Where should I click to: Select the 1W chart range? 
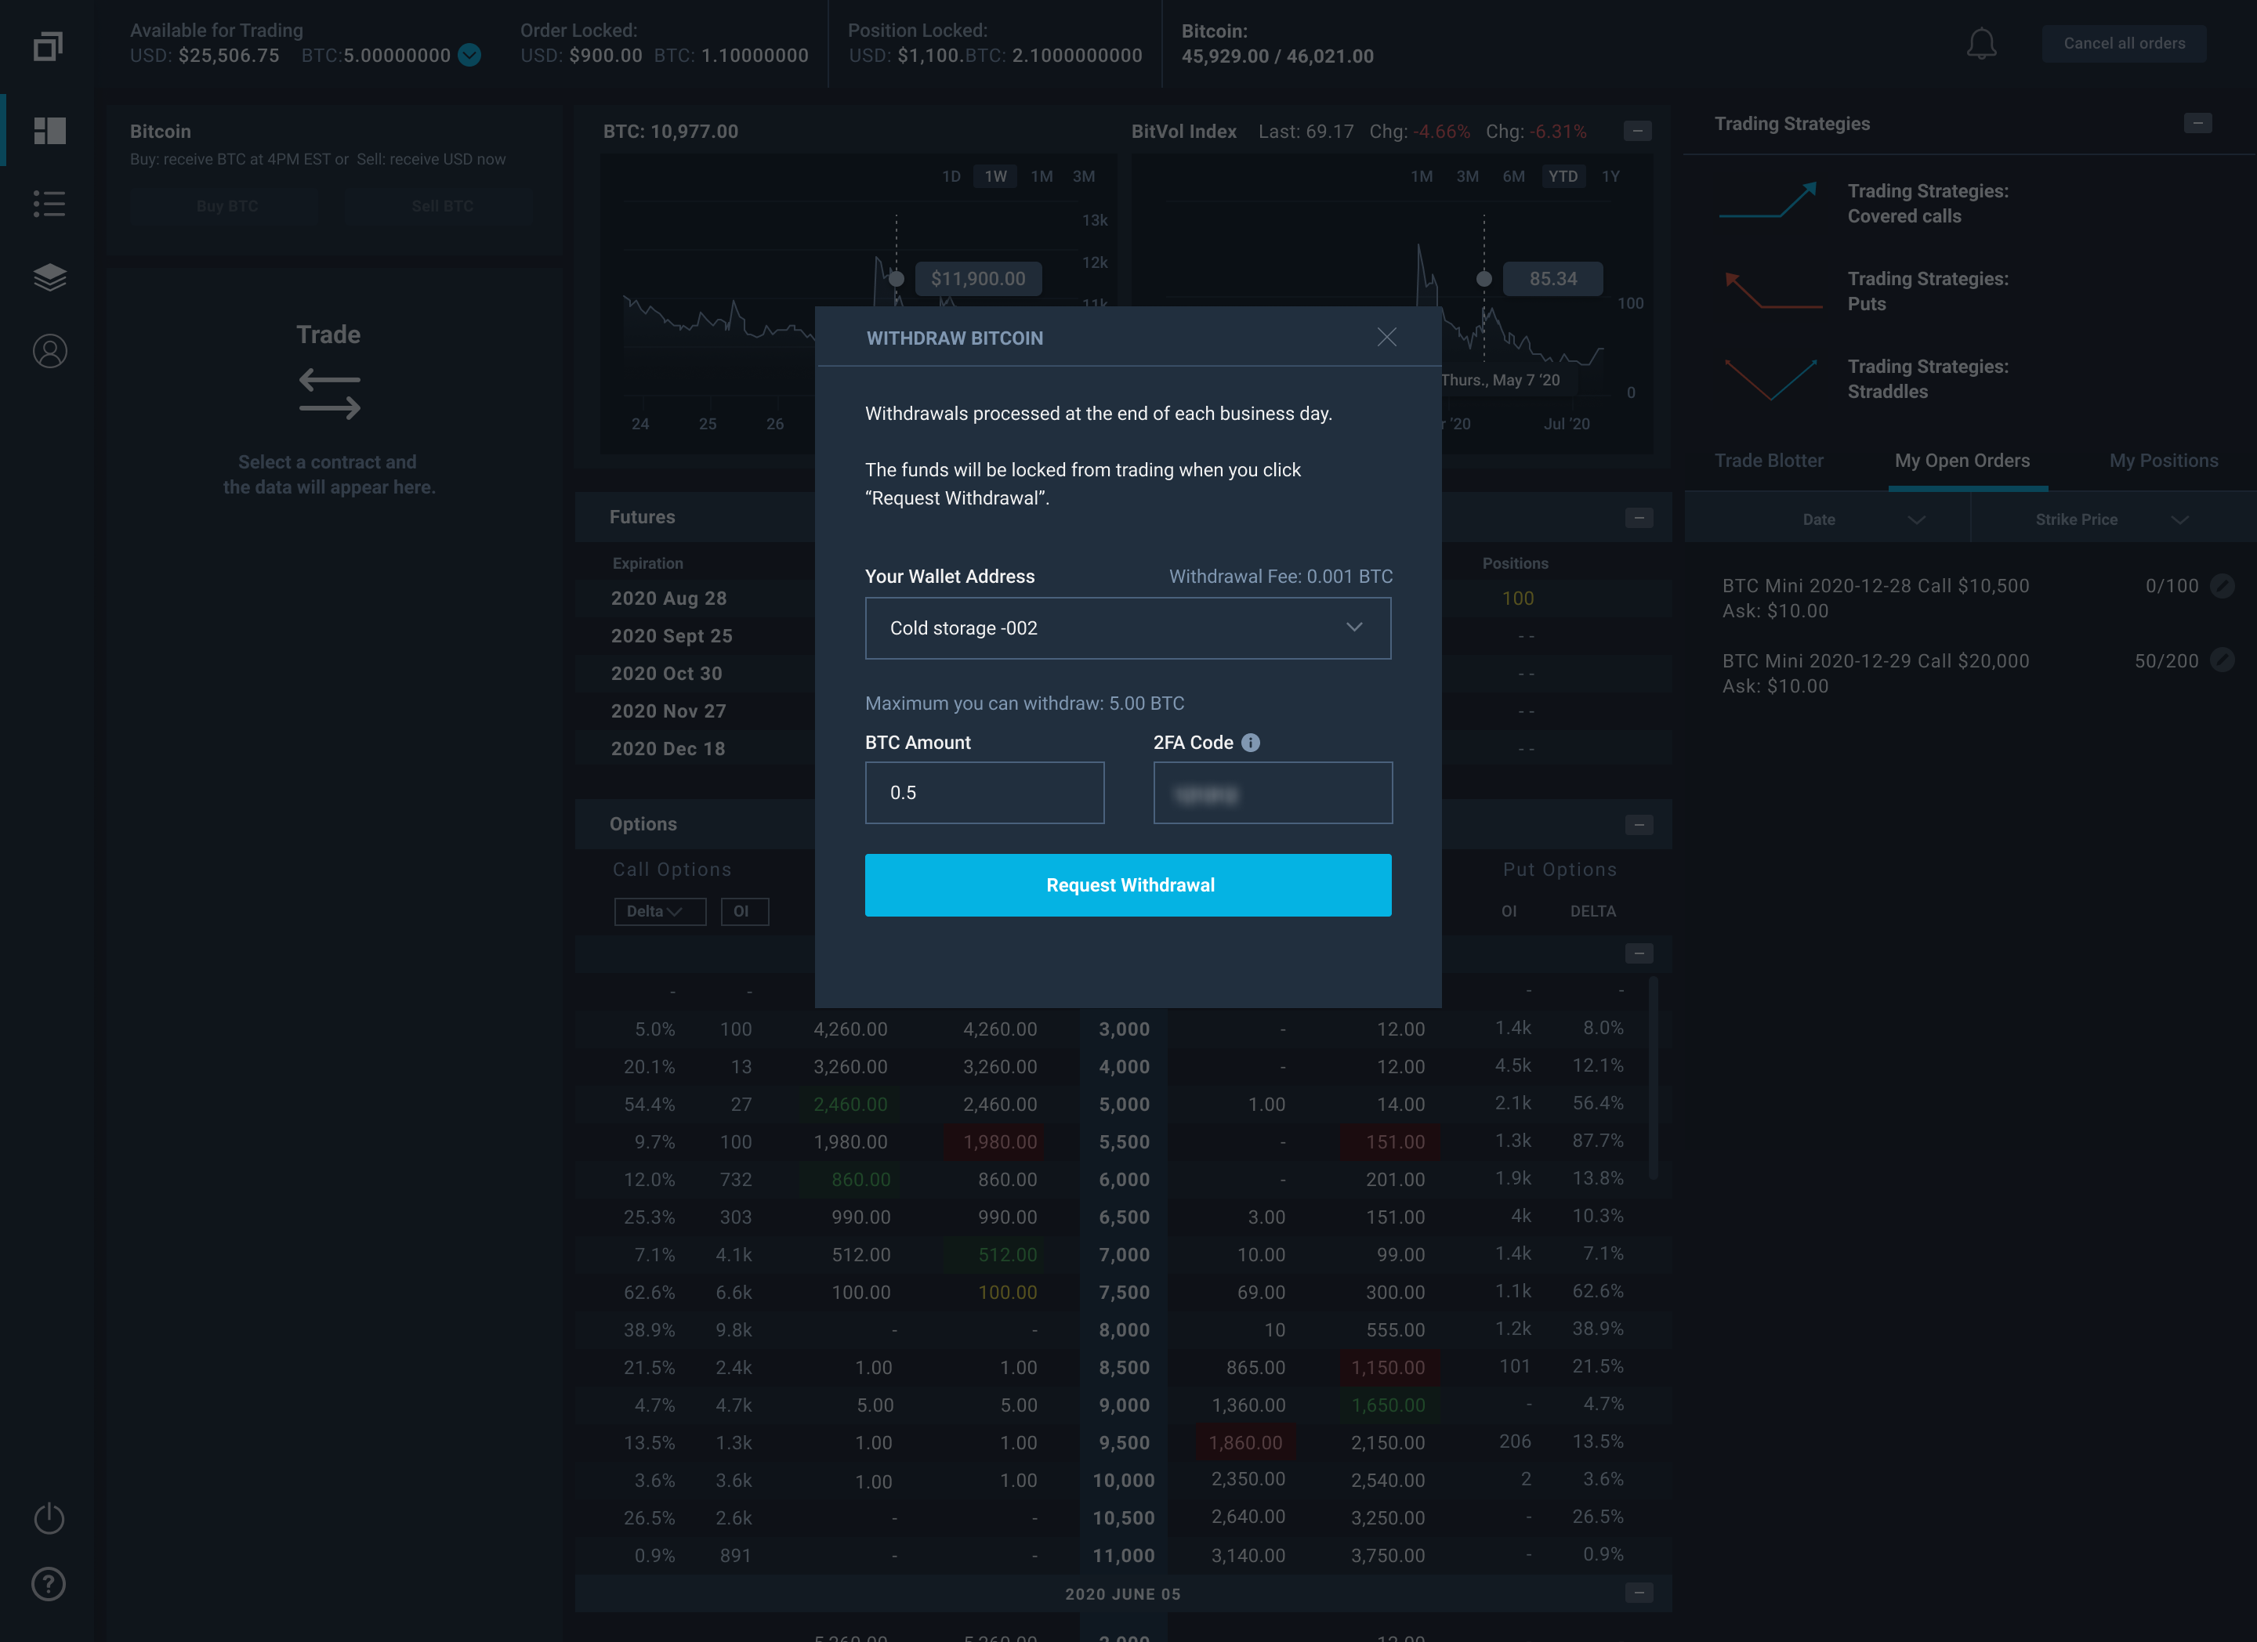(x=995, y=176)
